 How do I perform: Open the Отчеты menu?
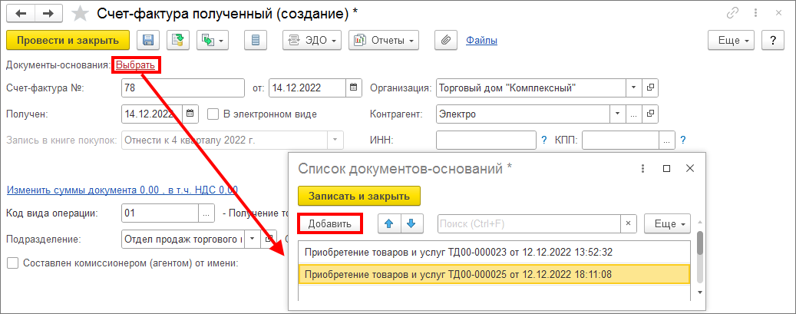pos(384,40)
